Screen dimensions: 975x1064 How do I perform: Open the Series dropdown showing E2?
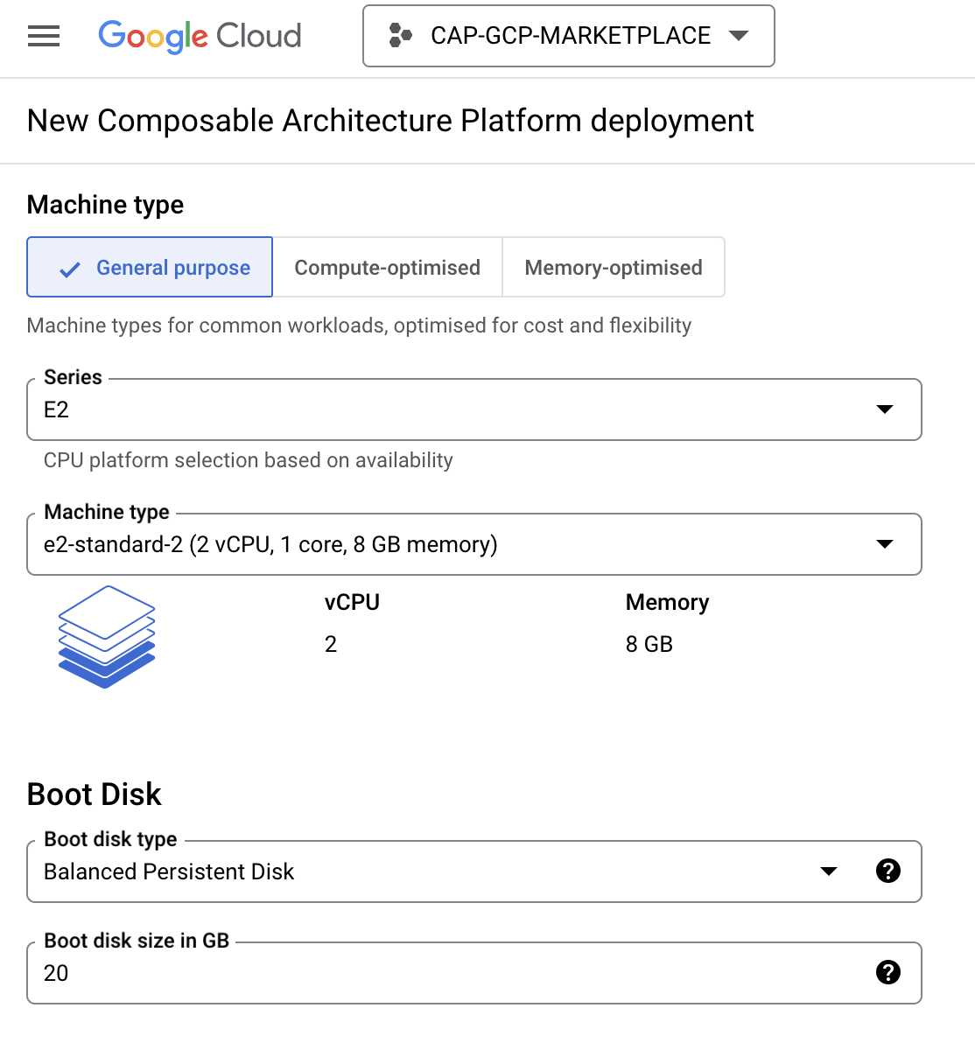coord(455,409)
